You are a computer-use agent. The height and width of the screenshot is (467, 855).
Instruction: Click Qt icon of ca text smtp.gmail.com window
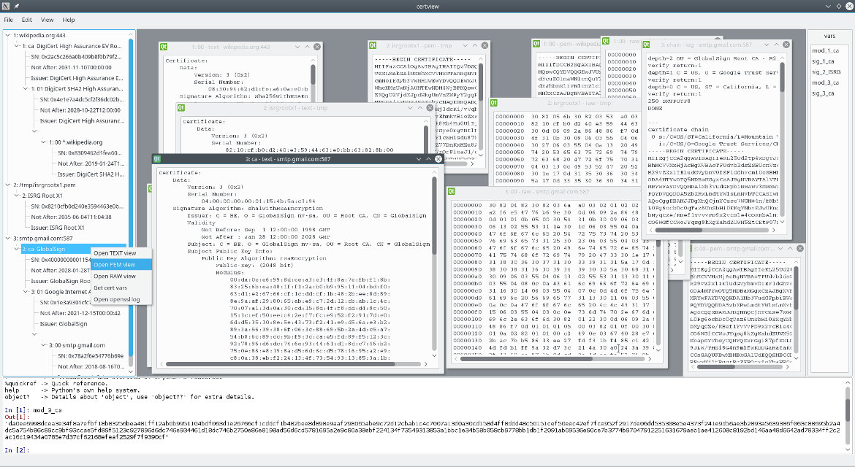pyautogui.click(x=157, y=159)
